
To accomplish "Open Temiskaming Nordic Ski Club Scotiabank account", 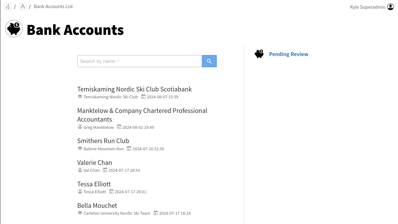I will coord(134,89).
